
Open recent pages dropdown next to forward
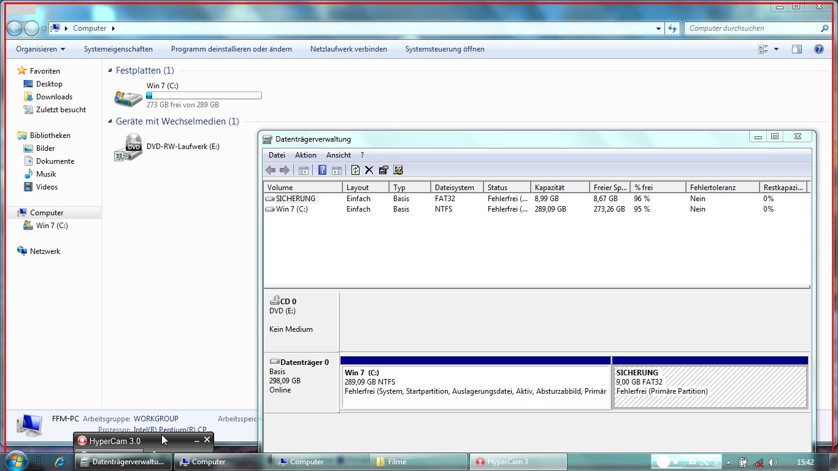(x=44, y=29)
